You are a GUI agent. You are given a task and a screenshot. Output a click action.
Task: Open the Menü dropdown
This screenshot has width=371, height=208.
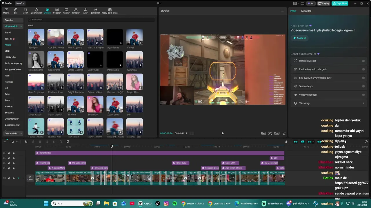pyautogui.click(x=20, y=3)
